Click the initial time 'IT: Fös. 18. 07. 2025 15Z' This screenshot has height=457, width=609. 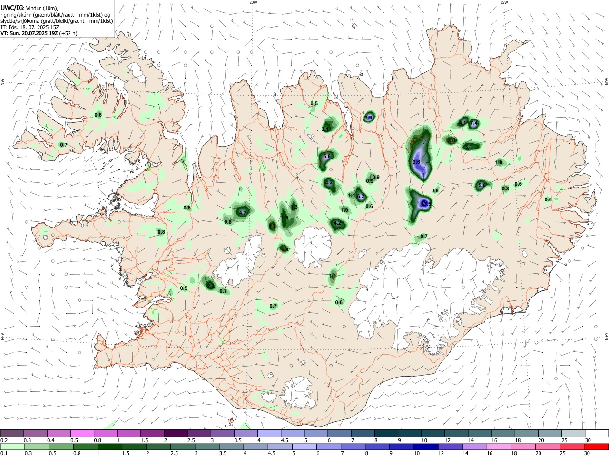tap(29, 27)
